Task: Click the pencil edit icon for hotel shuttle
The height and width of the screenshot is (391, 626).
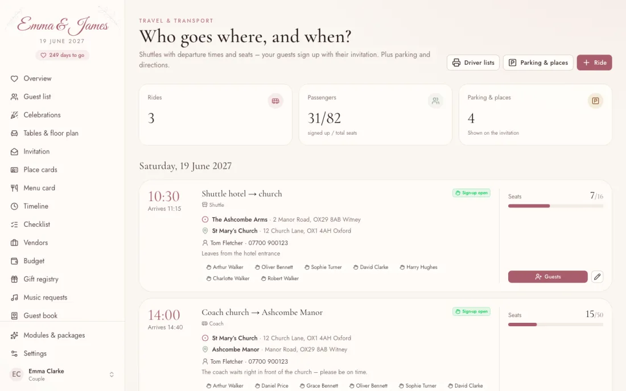Action: tap(597, 277)
